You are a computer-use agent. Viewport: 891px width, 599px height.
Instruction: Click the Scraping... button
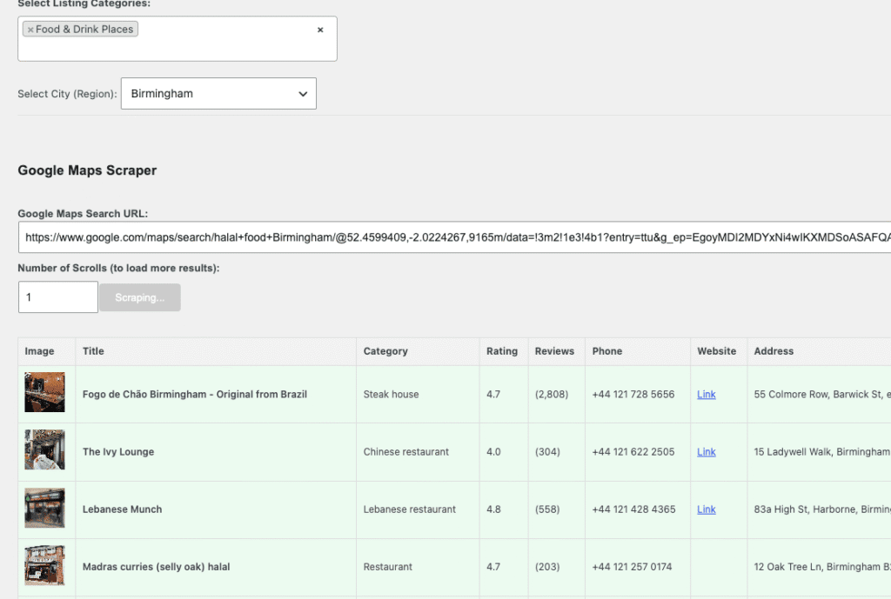pos(140,297)
